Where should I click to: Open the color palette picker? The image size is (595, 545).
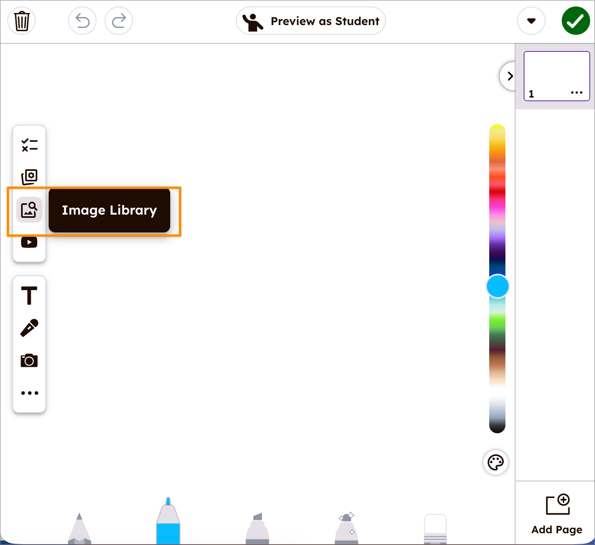(x=496, y=462)
